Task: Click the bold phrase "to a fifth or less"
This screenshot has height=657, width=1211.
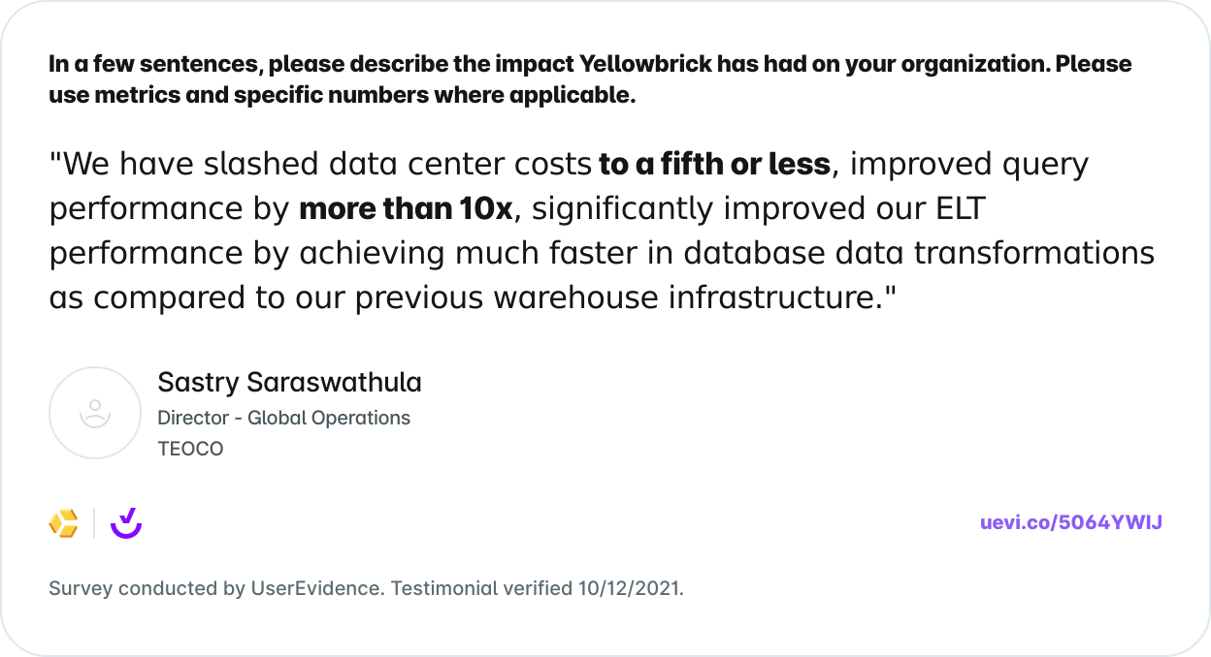Action: [714, 164]
